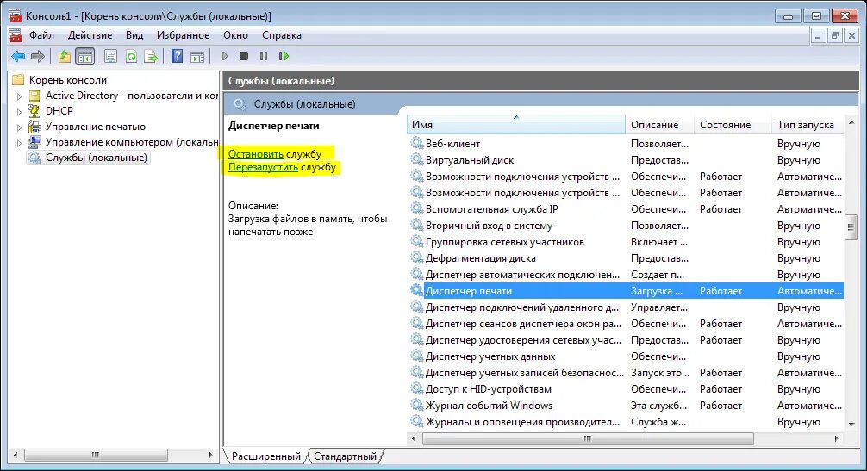Go forward with the gray arrow
867x471 pixels.
(38, 56)
